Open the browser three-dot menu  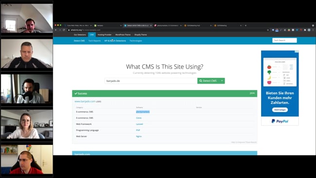pyautogui.click(x=313, y=30)
